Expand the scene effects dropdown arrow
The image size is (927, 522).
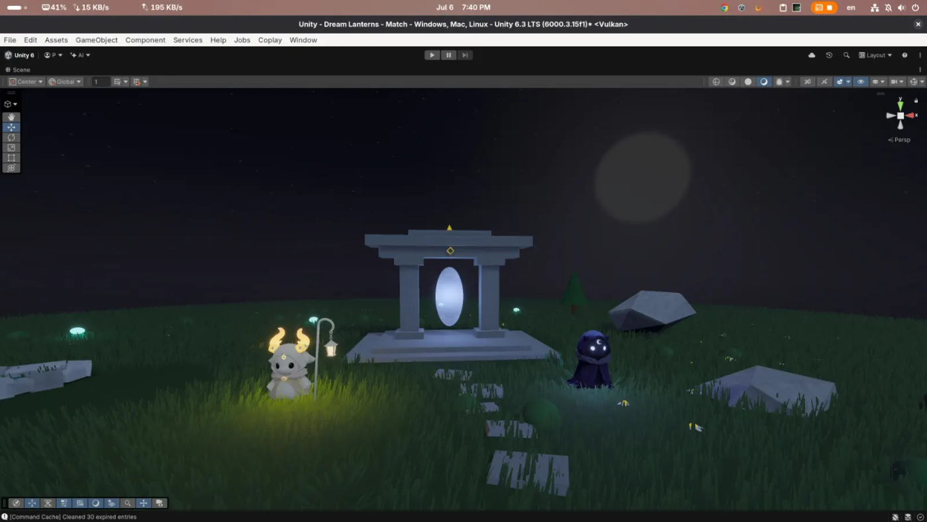848,81
